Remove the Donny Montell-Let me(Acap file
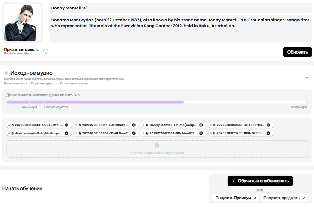Screen dimensions: 314x207 201,125
